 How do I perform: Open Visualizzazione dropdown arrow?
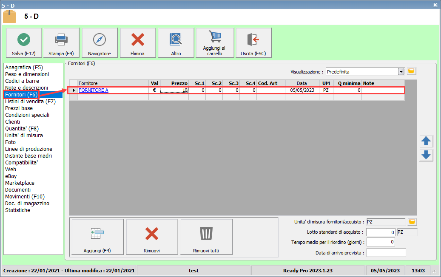pyautogui.click(x=401, y=72)
